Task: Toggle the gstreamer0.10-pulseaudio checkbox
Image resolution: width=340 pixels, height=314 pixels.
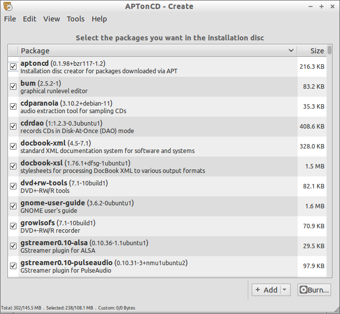Action: (x=13, y=266)
